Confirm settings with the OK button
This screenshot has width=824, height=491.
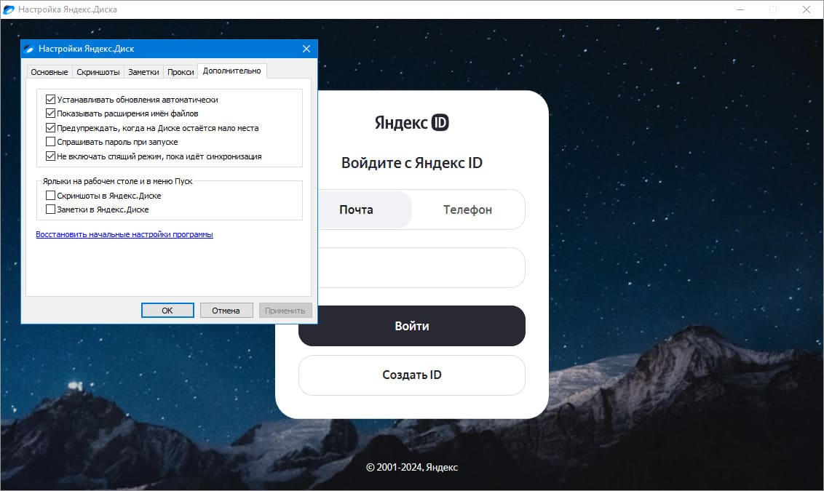pos(167,311)
